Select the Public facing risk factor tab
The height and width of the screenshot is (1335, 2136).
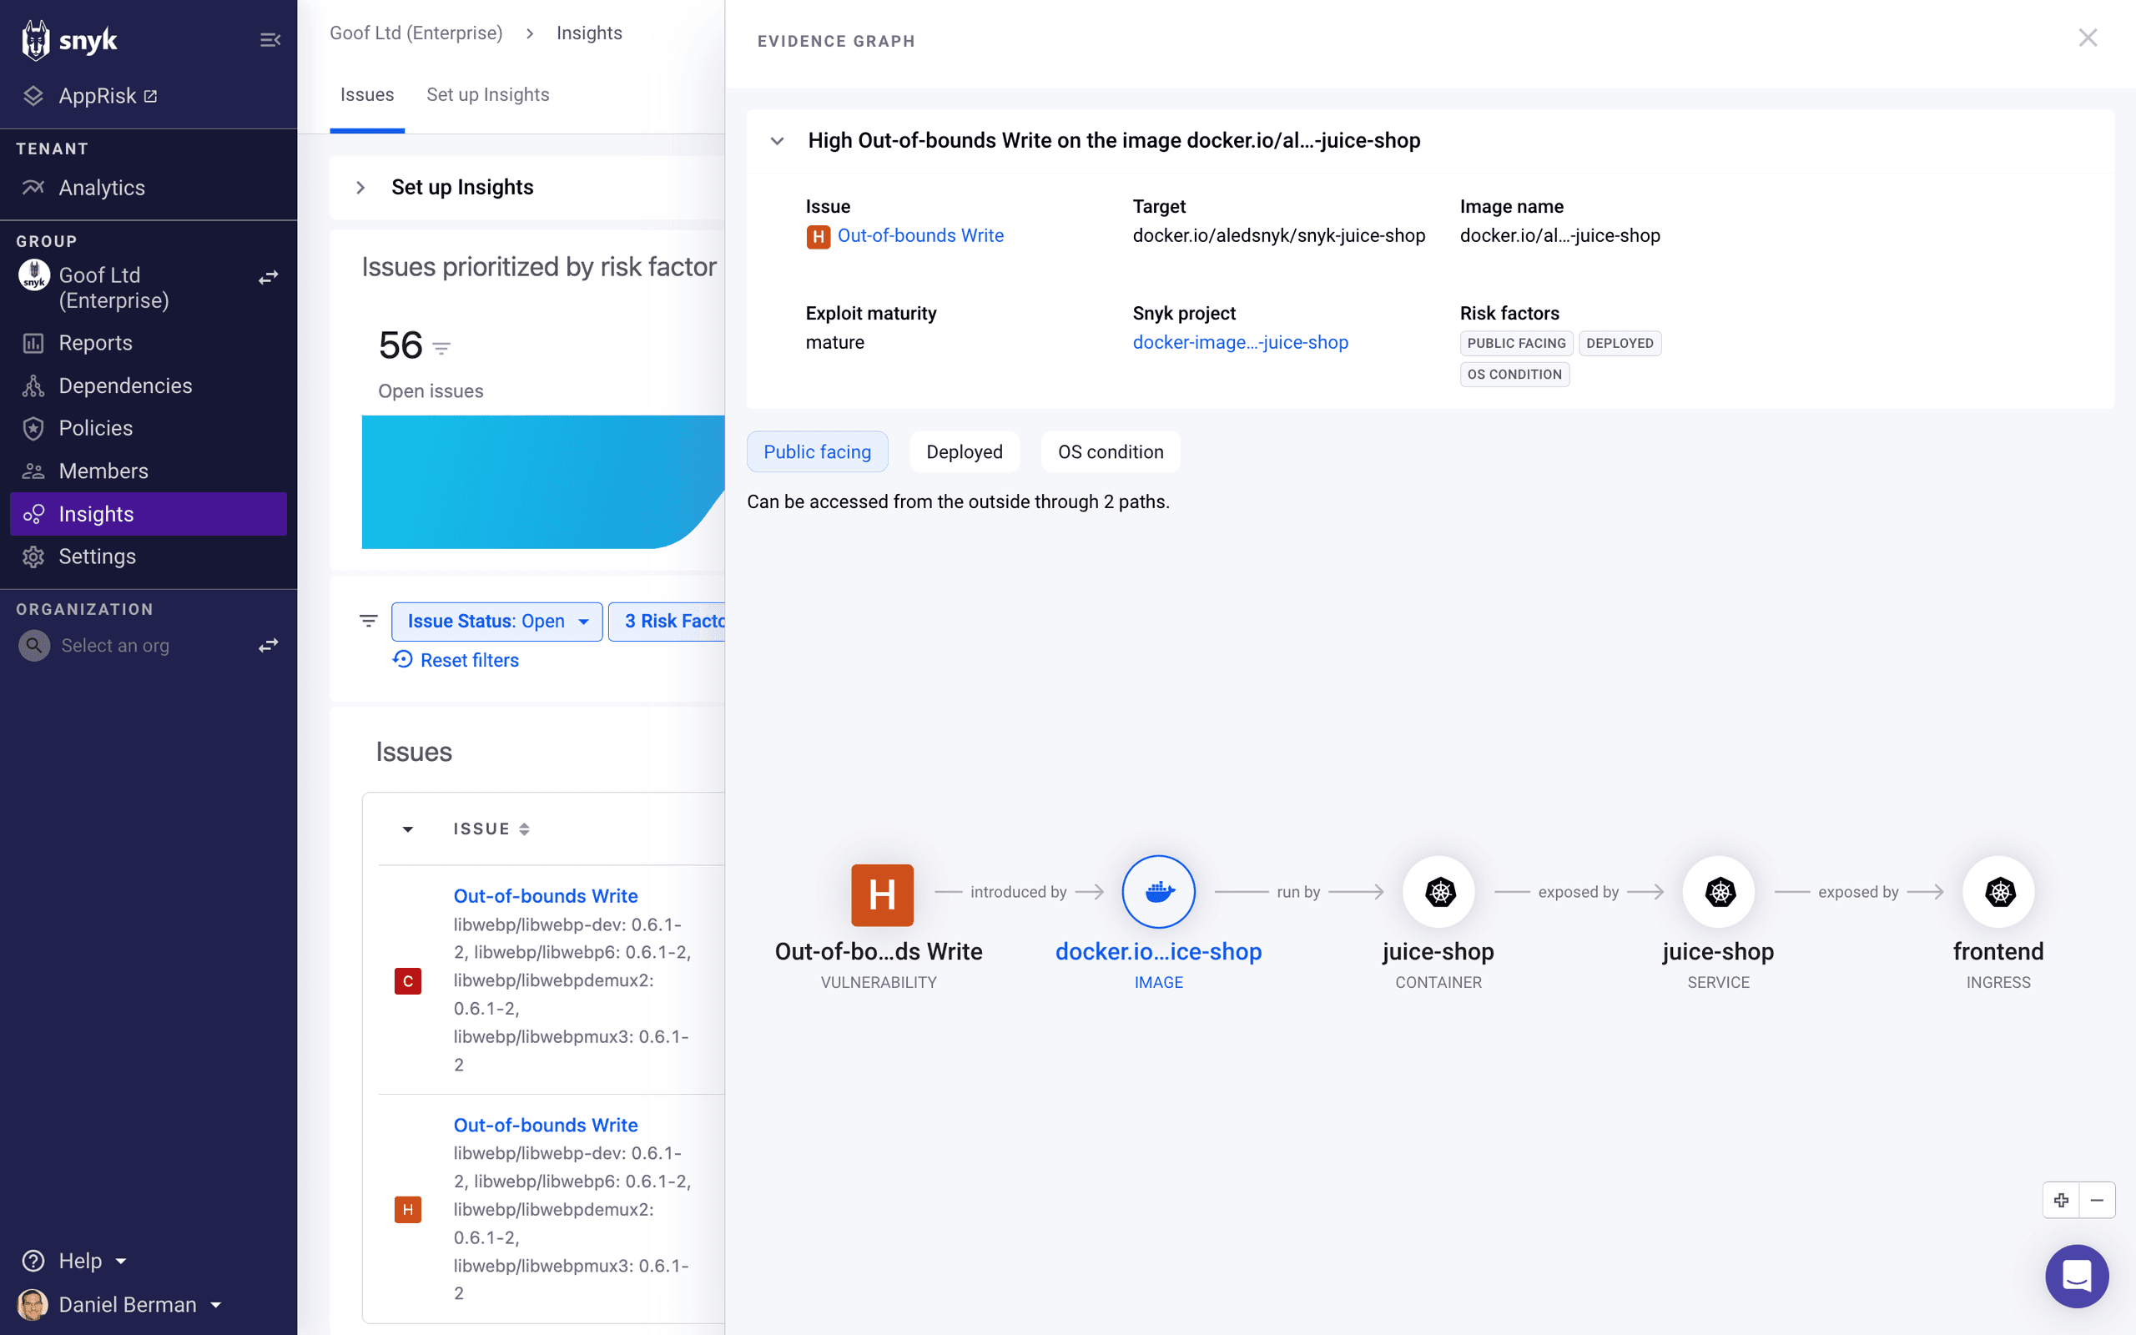817,451
